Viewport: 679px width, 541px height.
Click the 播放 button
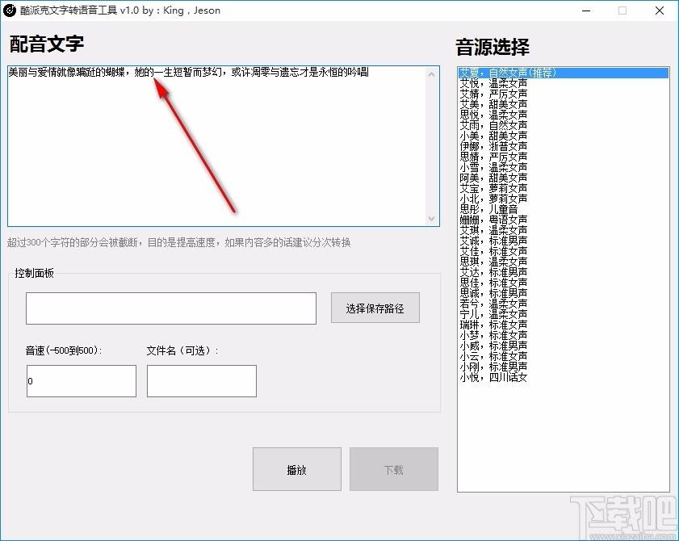[x=296, y=469]
